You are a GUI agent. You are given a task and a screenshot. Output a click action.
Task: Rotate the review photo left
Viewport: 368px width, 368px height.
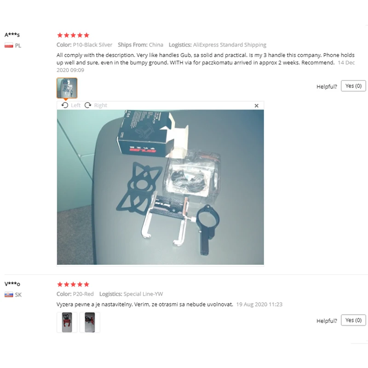[65, 105]
